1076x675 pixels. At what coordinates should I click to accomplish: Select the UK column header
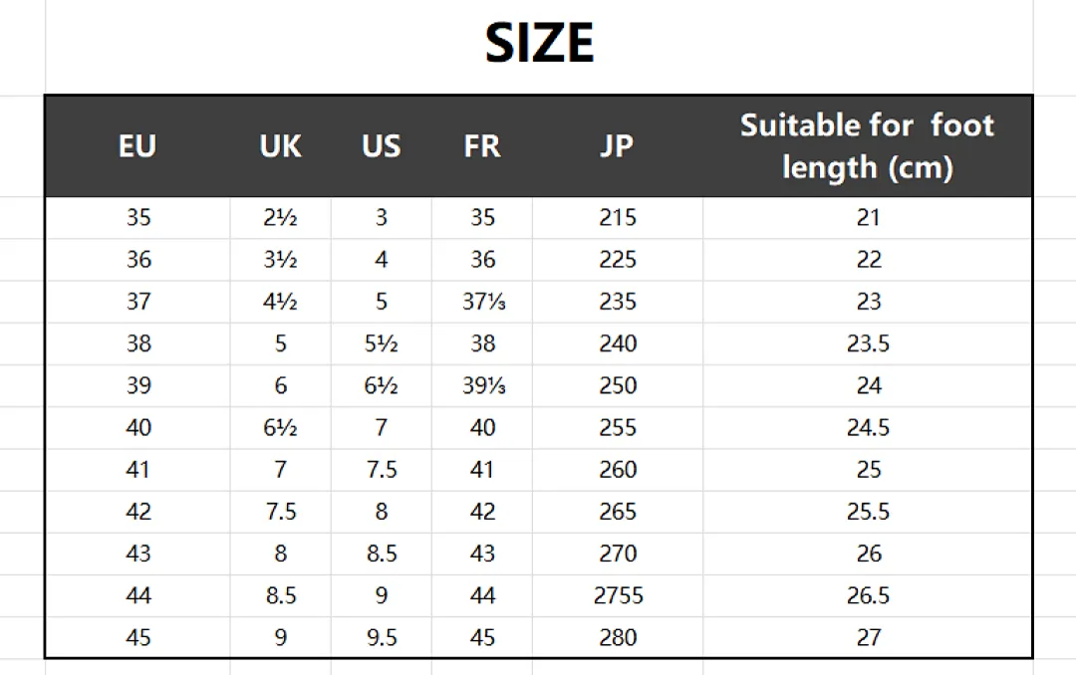point(280,146)
